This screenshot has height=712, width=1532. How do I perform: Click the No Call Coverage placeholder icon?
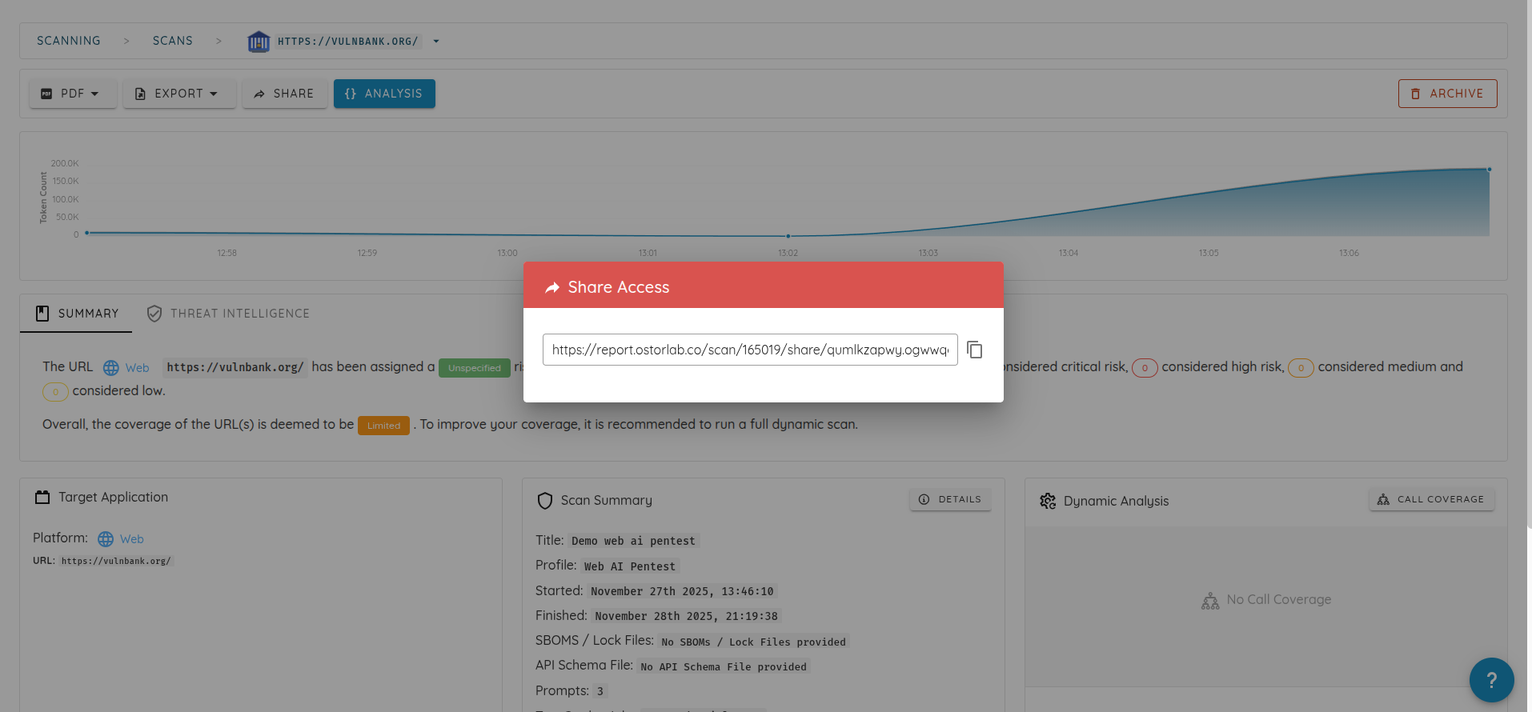[x=1210, y=601]
